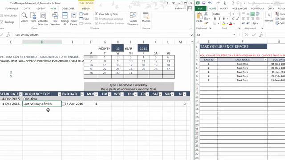The height and width of the screenshot is (160, 285).
Task: Select the MONTH value cell 12
Action: click(118, 48)
